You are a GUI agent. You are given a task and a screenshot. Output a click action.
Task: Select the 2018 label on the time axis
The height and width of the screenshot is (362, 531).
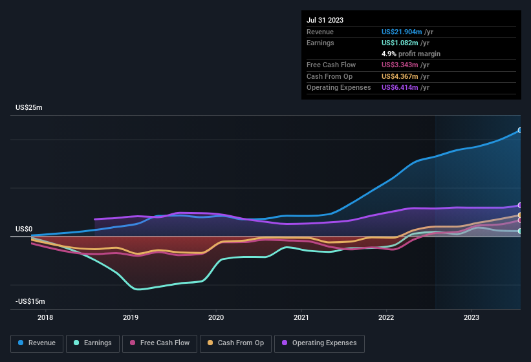pyautogui.click(x=45, y=317)
